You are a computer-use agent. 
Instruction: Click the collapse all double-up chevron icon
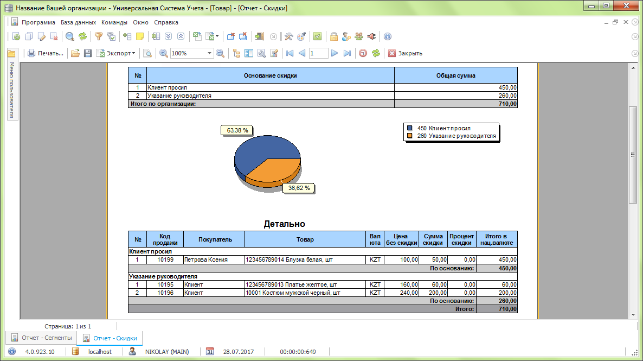181,36
